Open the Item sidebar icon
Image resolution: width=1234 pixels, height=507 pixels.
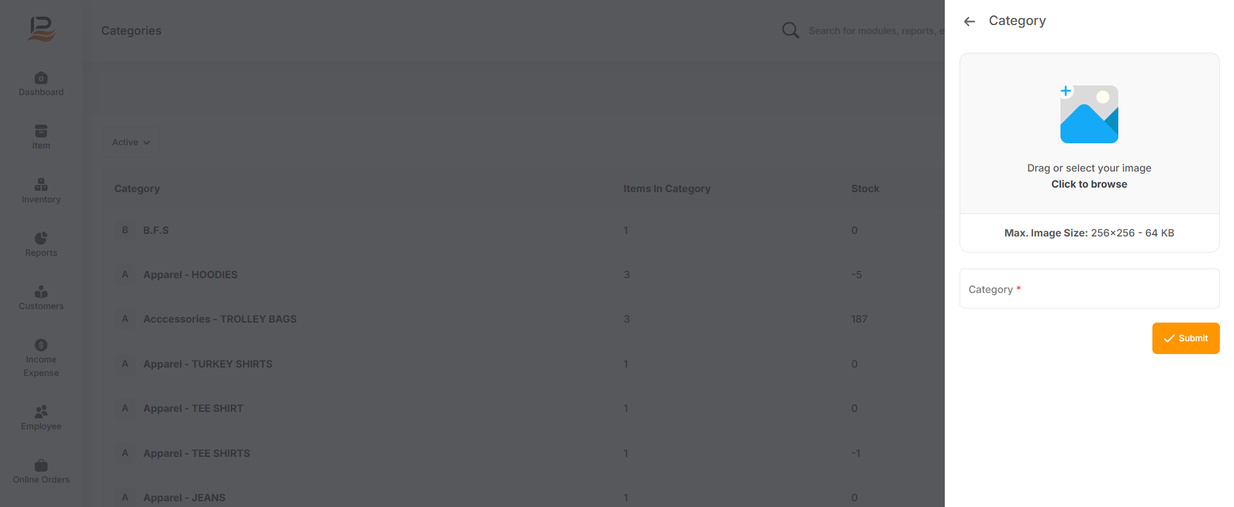pyautogui.click(x=41, y=131)
